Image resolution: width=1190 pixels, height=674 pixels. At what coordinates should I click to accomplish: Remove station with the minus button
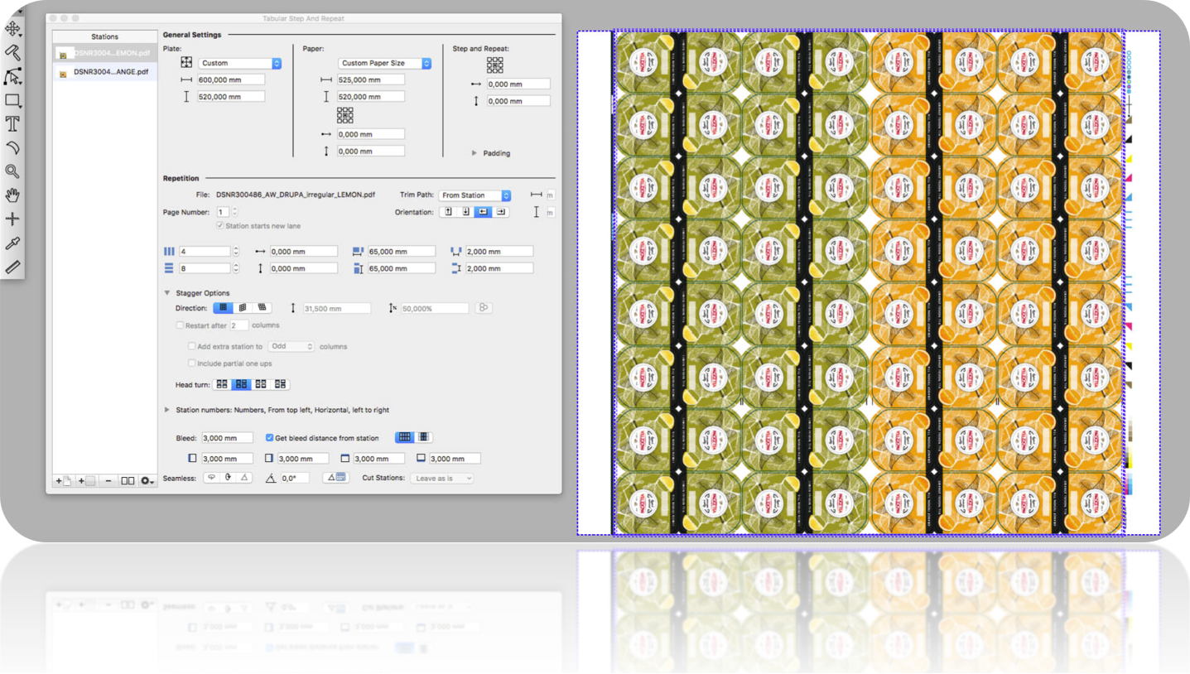tap(108, 480)
